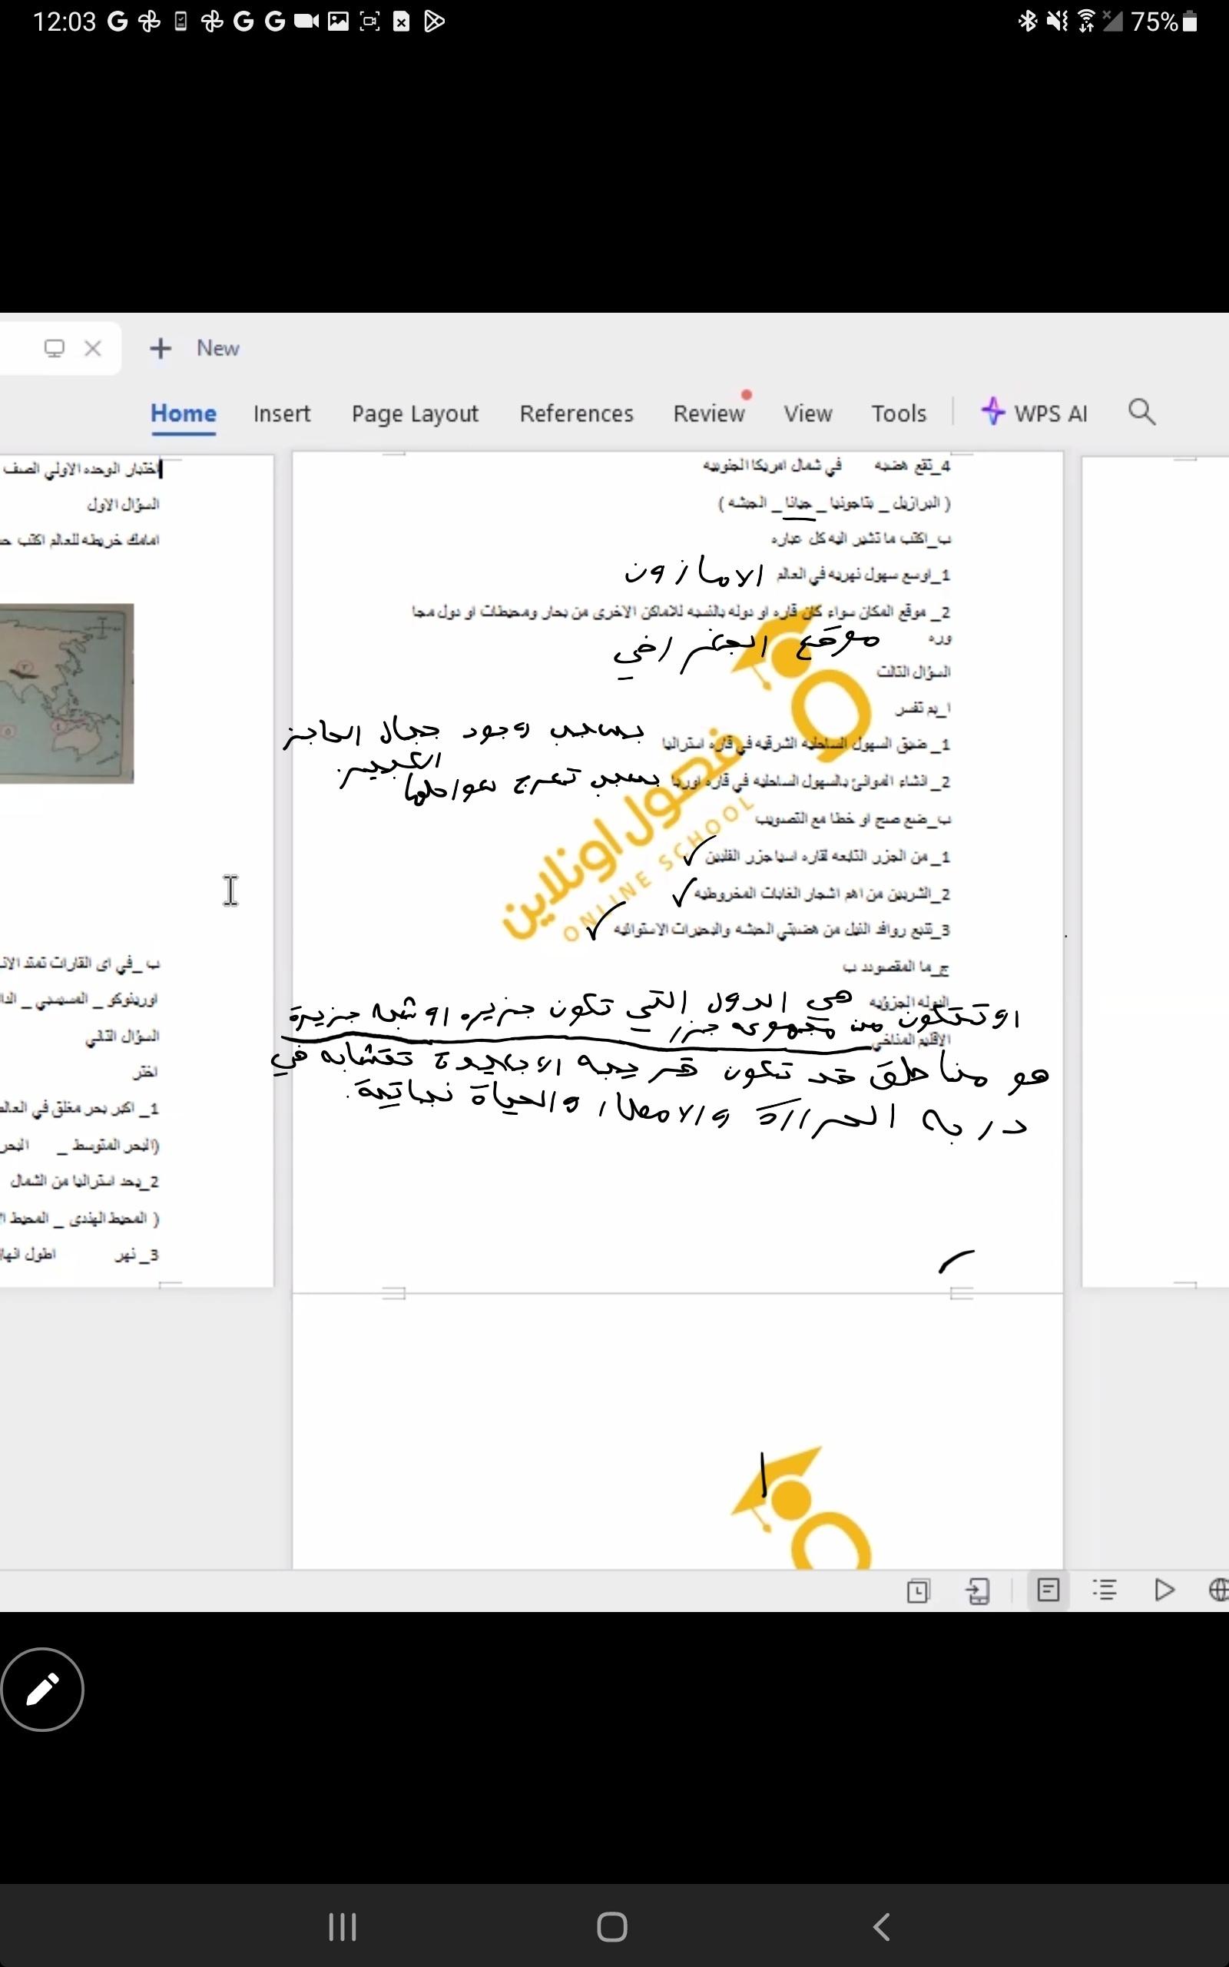Image resolution: width=1229 pixels, height=1967 pixels.
Task: Tap the Android home button
Action: pyautogui.click(x=612, y=1926)
